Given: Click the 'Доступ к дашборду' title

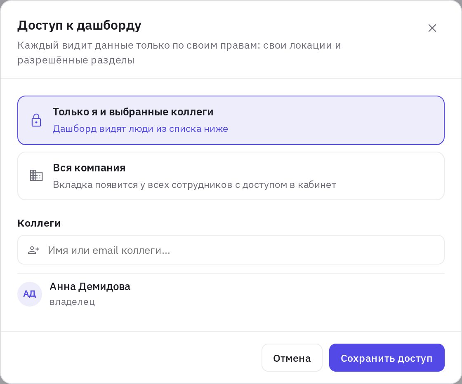Looking at the screenshot, I should pyautogui.click(x=79, y=26).
